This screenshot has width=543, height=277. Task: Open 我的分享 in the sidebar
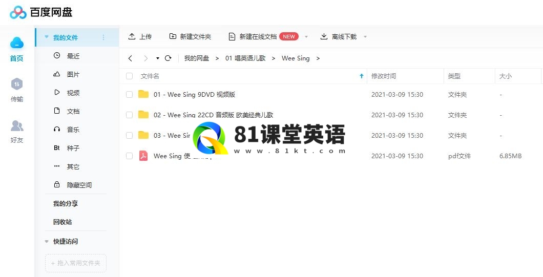pos(66,204)
